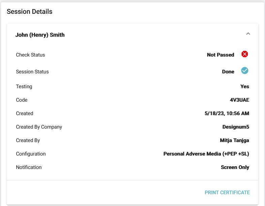Click the Not Passed status text
Image resolution: width=265 pixels, height=206 pixels.
tap(221, 55)
